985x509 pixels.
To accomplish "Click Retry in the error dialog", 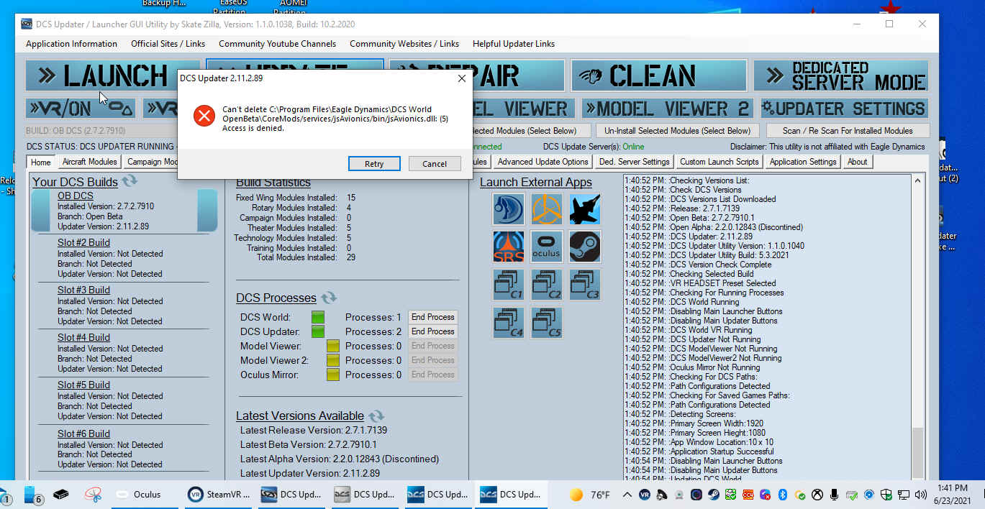I will pos(374,163).
